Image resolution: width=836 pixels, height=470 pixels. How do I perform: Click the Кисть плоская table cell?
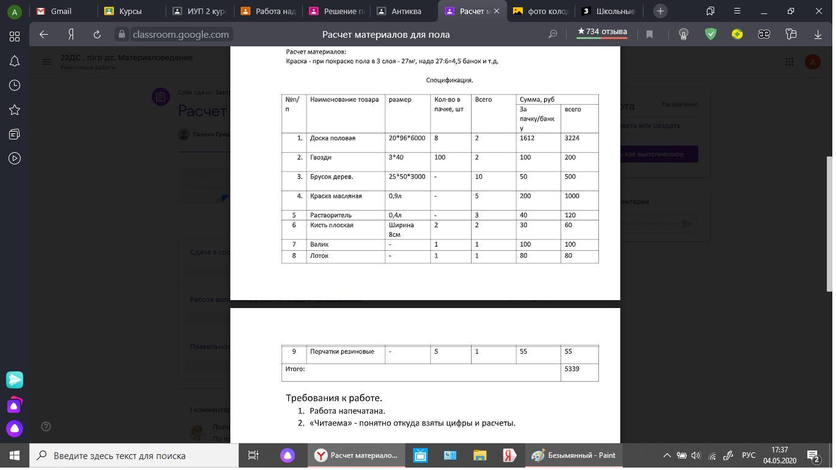345,230
